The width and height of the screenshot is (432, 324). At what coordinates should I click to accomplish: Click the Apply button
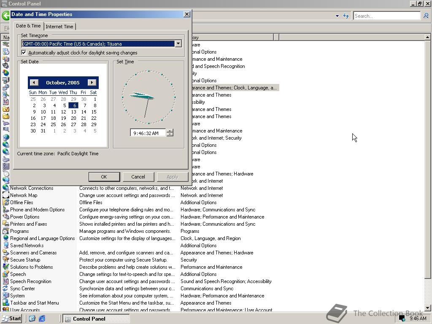(x=173, y=177)
